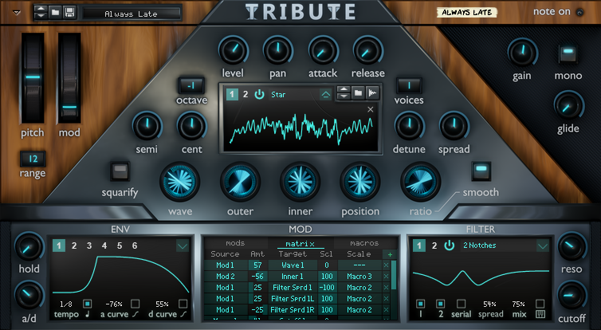Click the octave value box showing -1

[x=191, y=86]
